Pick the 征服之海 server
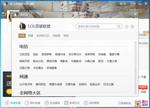Screen dimensions: 150x108 [x=24, y=68]
